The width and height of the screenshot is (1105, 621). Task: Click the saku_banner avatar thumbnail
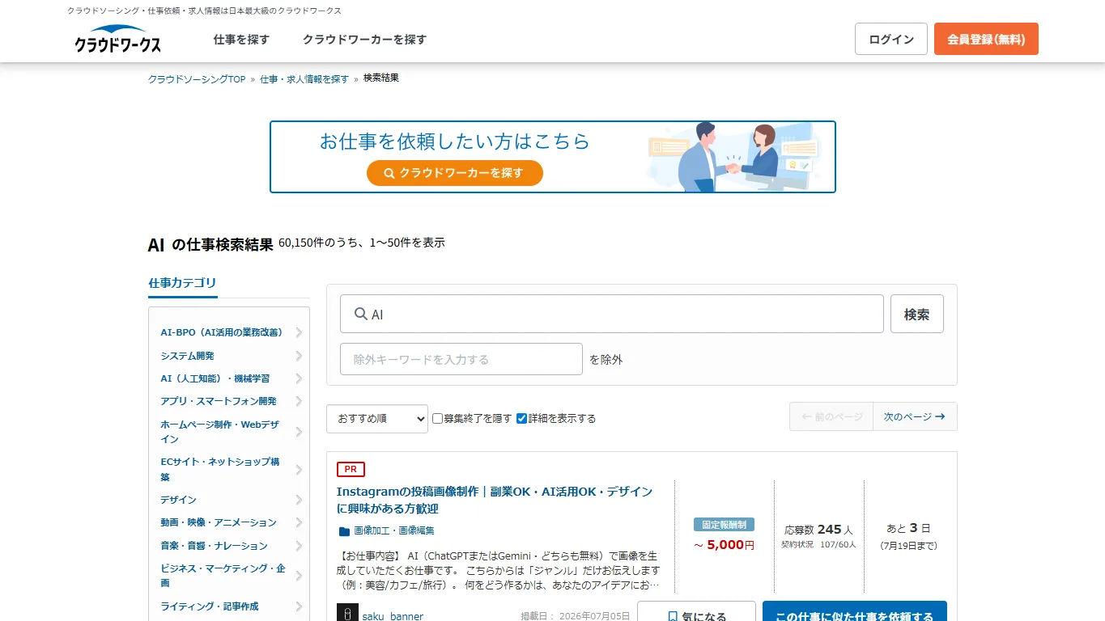[347, 614]
